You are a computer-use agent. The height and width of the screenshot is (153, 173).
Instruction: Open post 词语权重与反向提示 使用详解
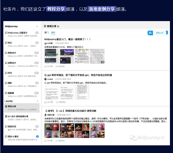71,111
